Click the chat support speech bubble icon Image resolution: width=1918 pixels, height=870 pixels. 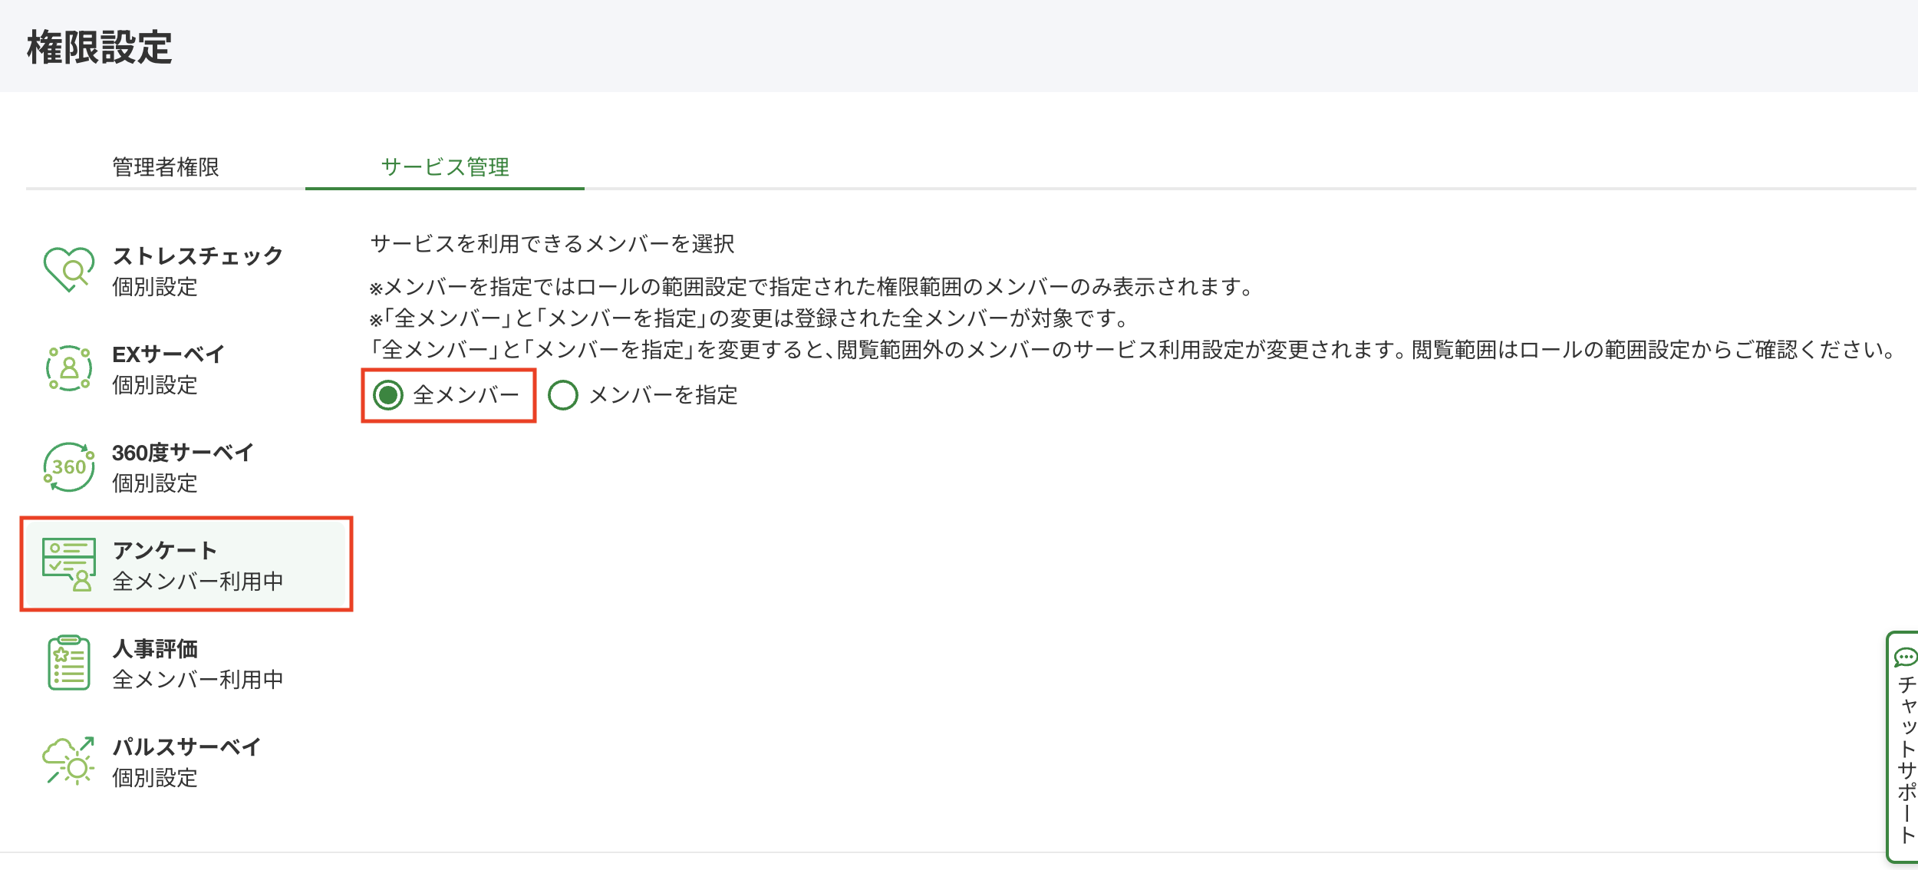click(1906, 657)
